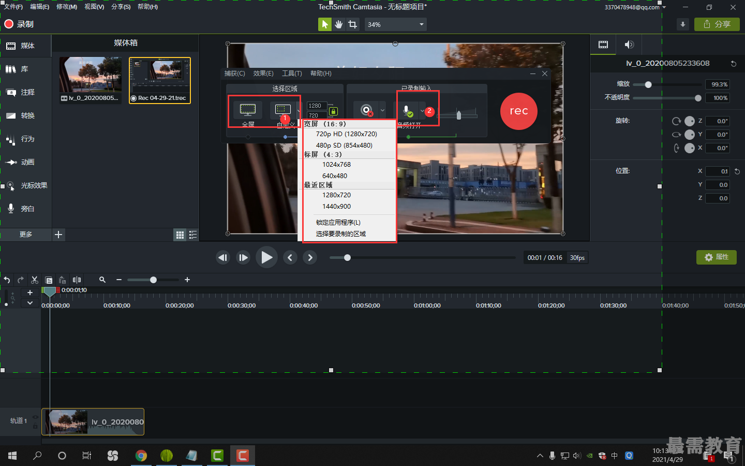Cut selection with the scissors icon
The height and width of the screenshot is (466, 745).
pos(35,280)
